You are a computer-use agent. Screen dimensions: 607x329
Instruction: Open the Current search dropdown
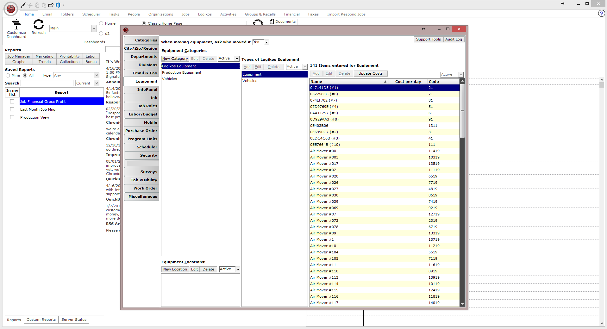click(97, 83)
